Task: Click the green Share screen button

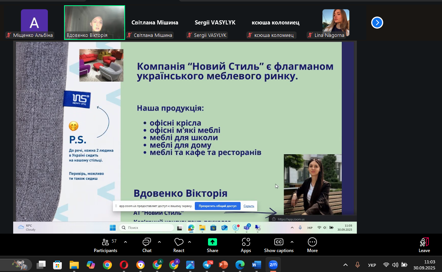Action: tap(213, 245)
